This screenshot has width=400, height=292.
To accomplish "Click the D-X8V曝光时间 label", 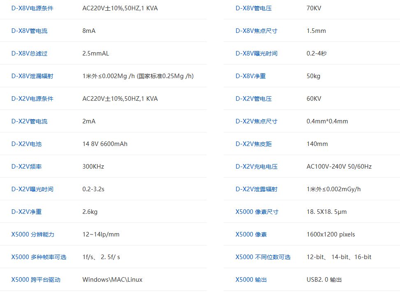I will [256, 53].
